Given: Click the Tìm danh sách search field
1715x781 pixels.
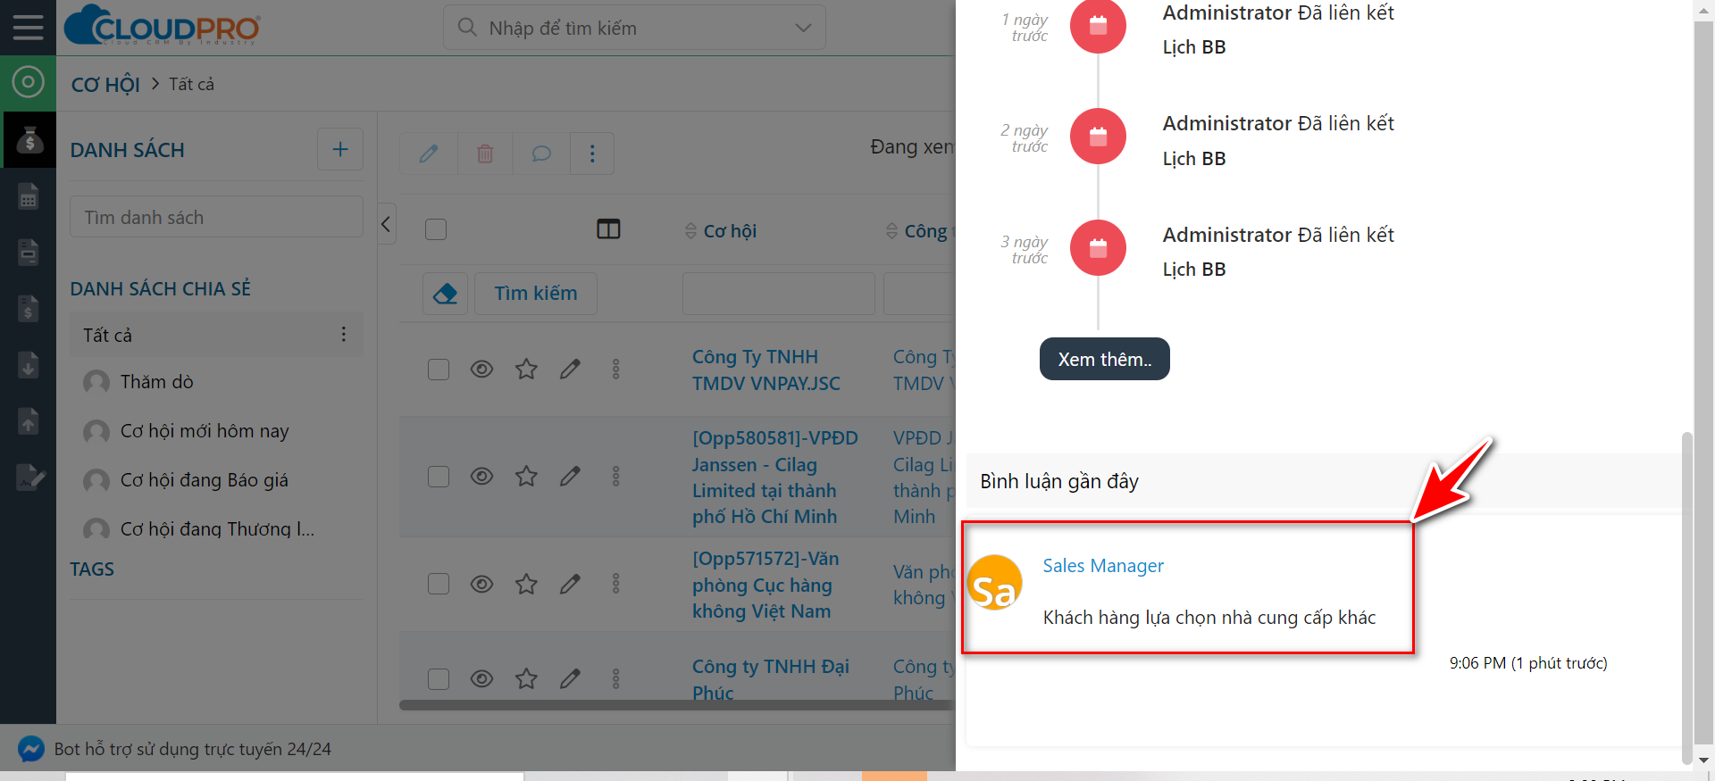Looking at the screenshot, I should [x=216, y=217].
